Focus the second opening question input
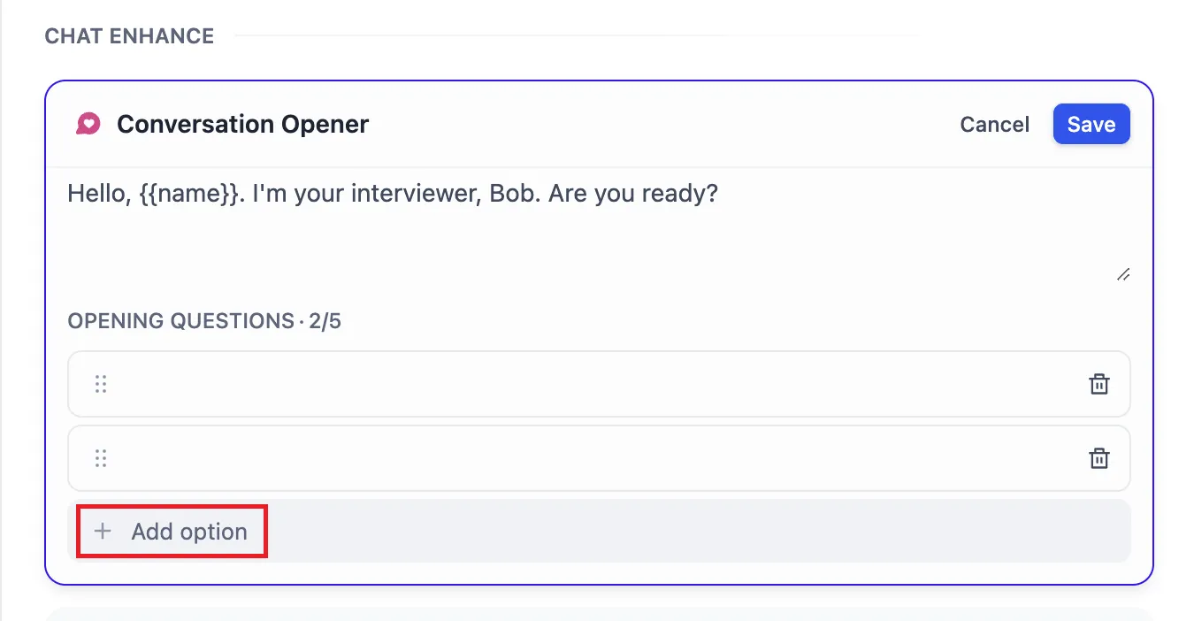The image size is (1194, 621). point(593,458)
